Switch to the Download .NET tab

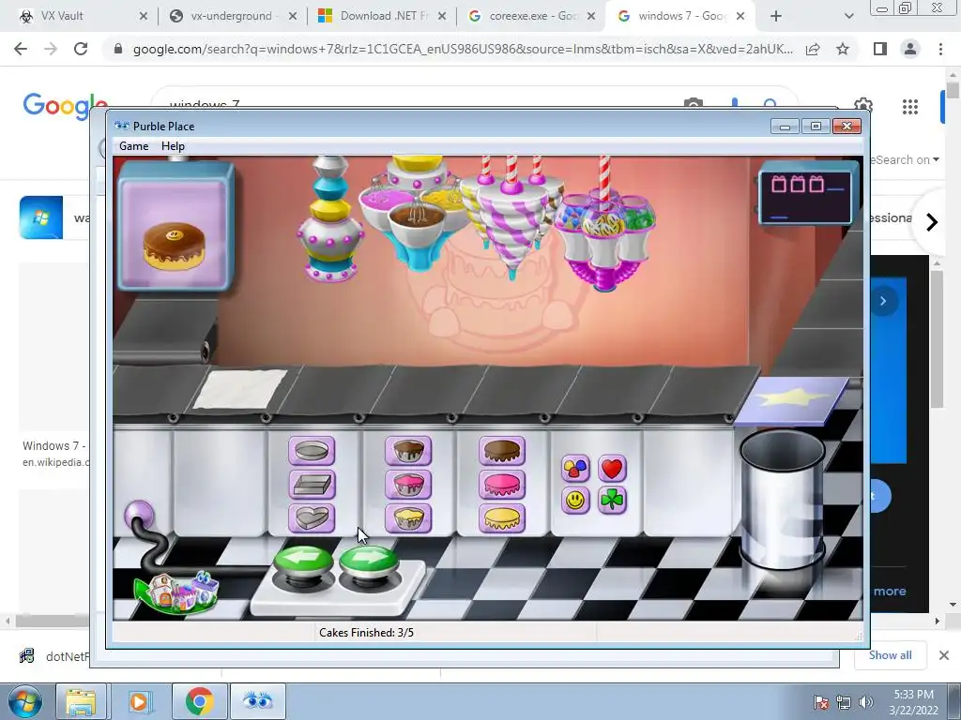pos(382,16)
